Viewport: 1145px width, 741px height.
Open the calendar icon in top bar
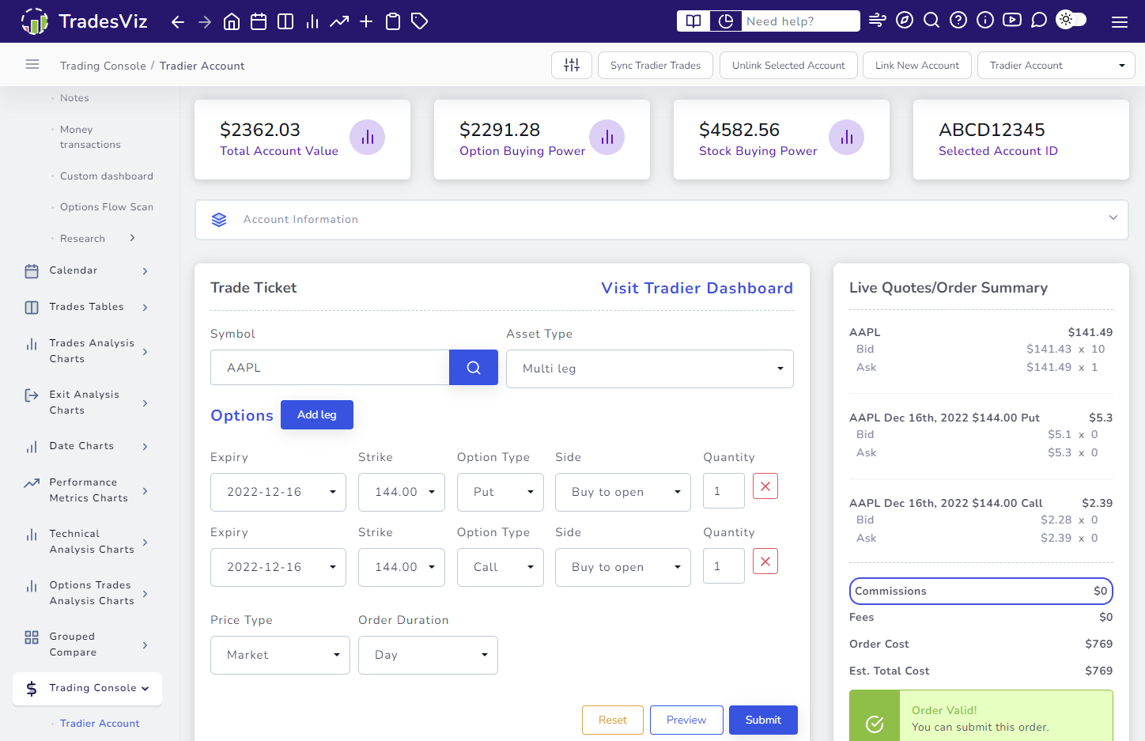coord(259,21)
